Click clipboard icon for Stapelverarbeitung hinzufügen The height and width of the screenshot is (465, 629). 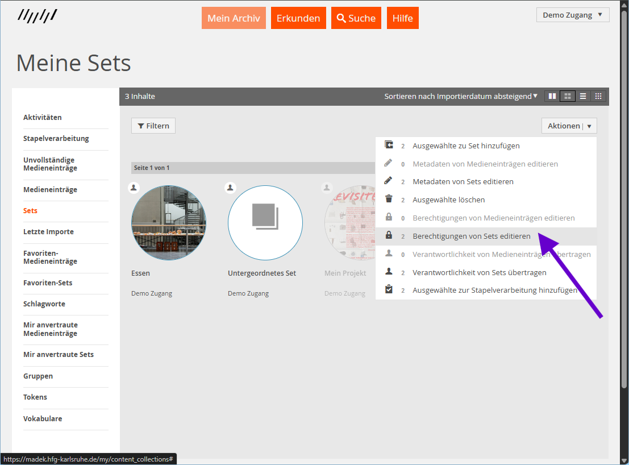pos(389,289)
